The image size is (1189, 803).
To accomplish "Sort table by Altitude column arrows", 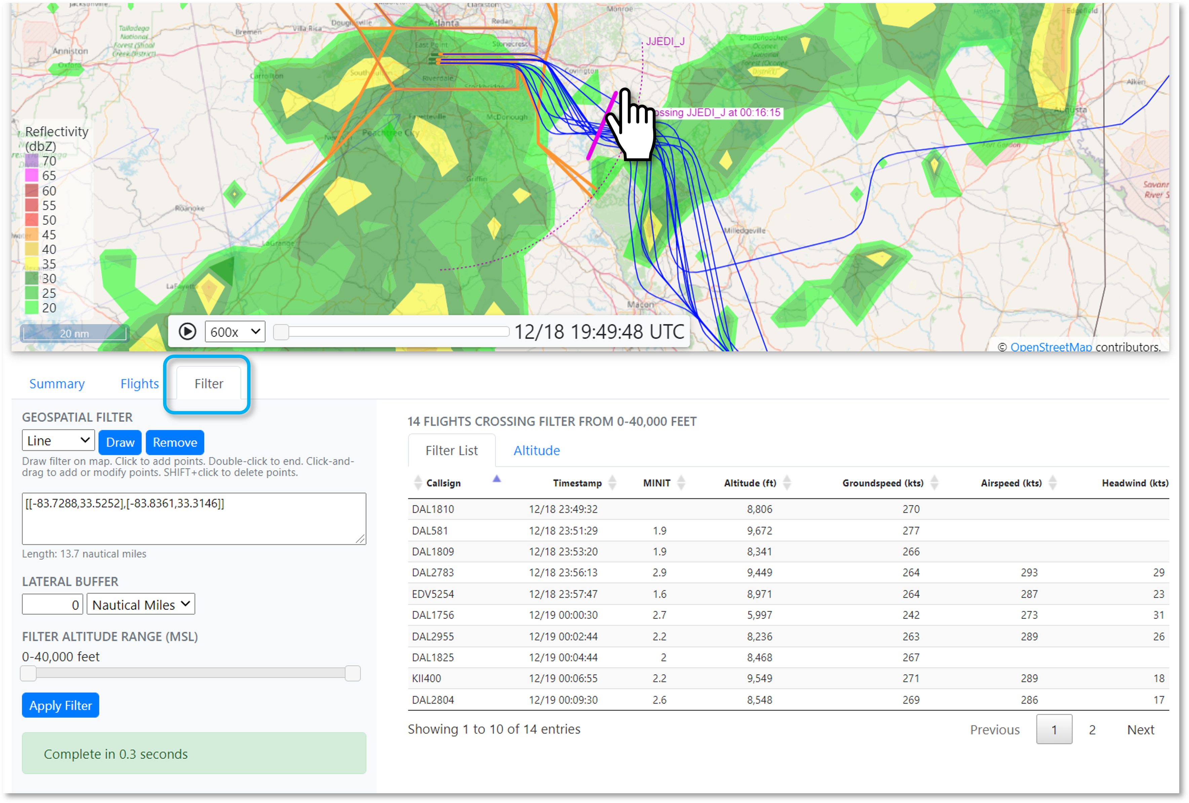I will tap(787, 483).
